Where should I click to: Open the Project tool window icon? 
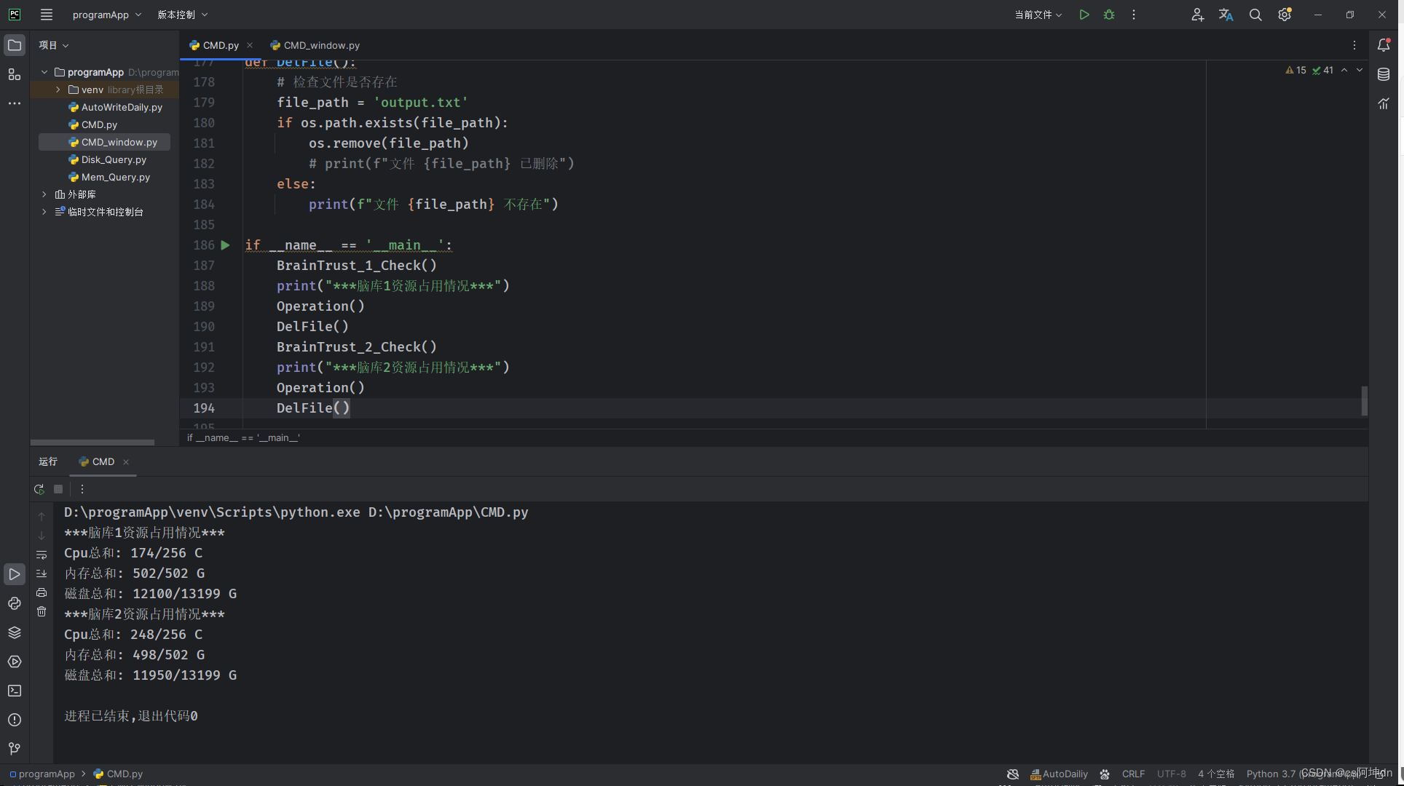pyautogui.click(x=14, y=45)
